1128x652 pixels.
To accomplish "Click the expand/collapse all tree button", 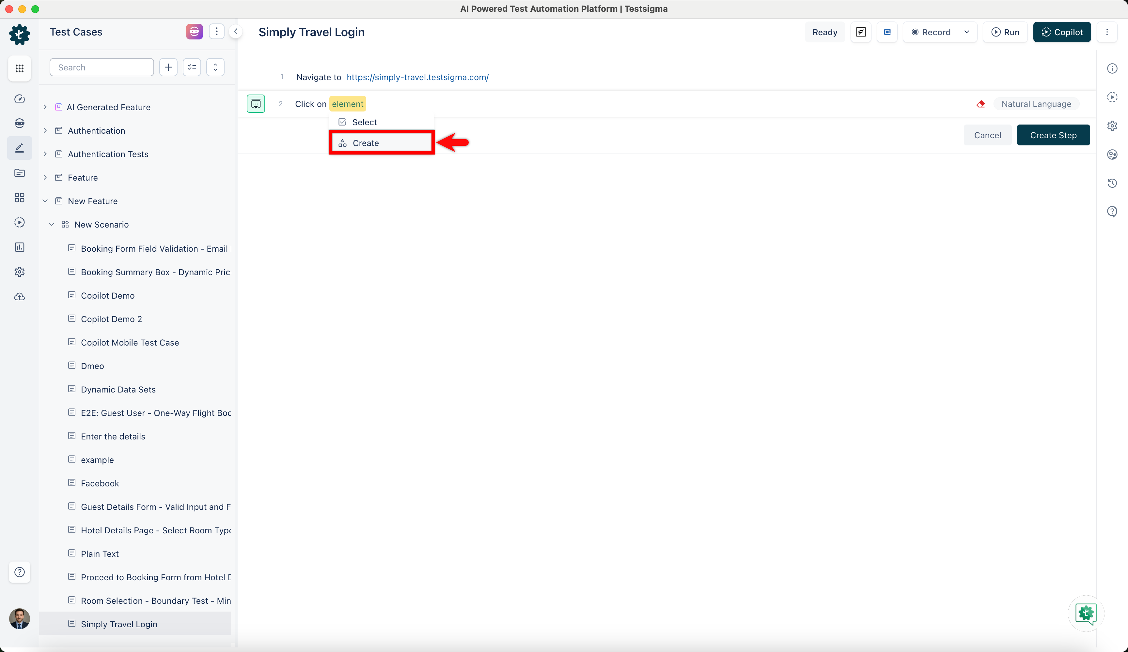I will (215, 67).
